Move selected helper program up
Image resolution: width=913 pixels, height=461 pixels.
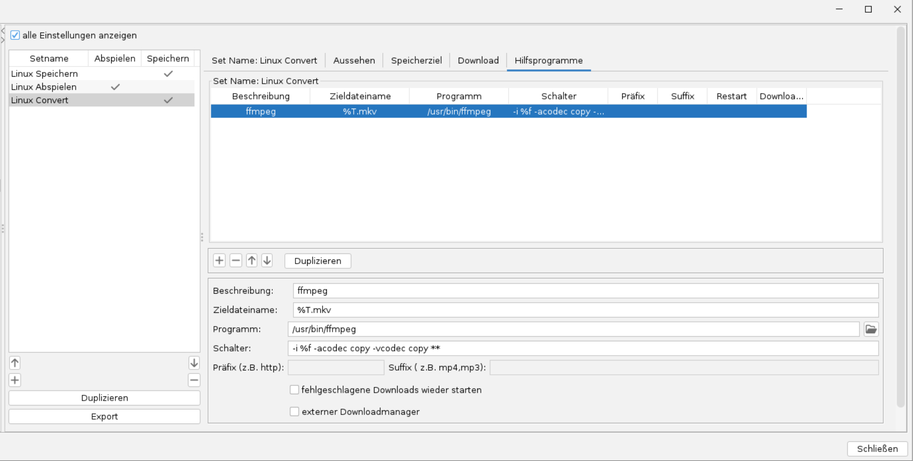coord(252,260)
